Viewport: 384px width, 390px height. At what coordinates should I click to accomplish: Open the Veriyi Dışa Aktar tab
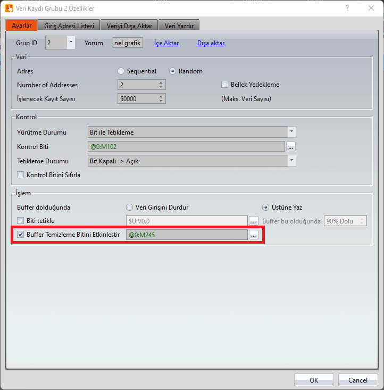[x=129, y=26]
